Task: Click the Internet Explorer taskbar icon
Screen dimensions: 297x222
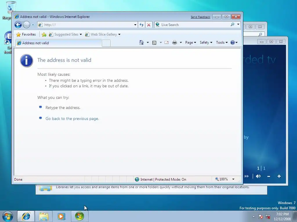Action: [x=26, y=216]
